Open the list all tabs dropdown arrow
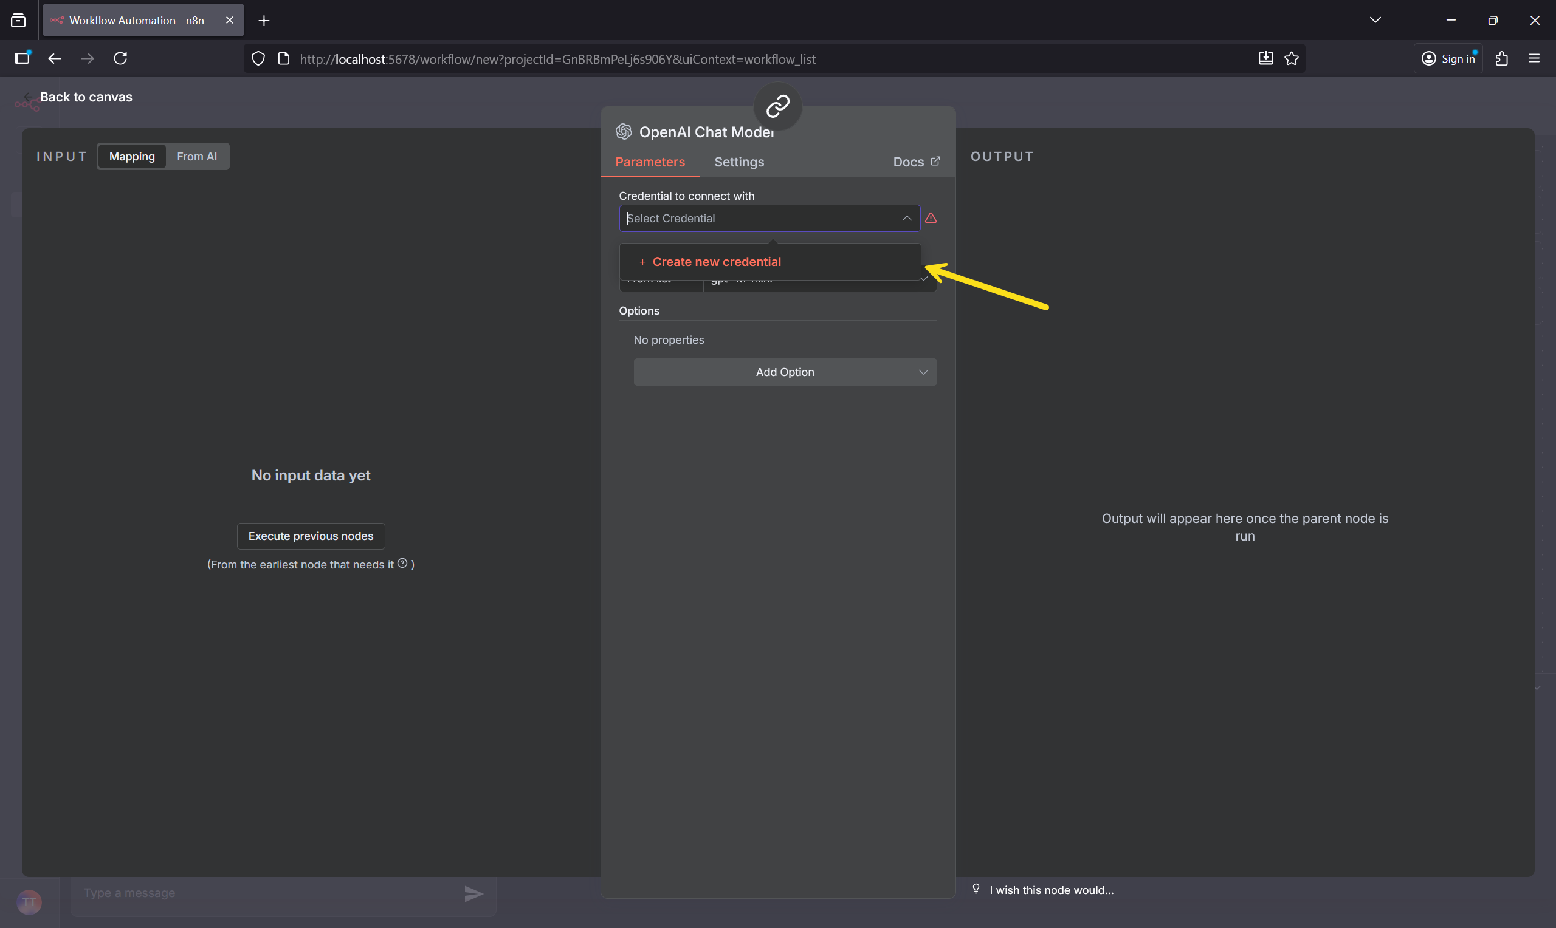The width and height of the screenshot is (1556, 928). 1375,20
